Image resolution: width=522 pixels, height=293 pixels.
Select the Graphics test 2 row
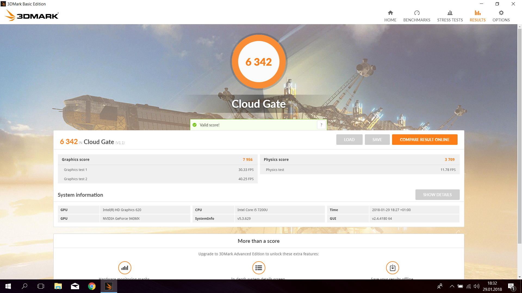point(158,179)
